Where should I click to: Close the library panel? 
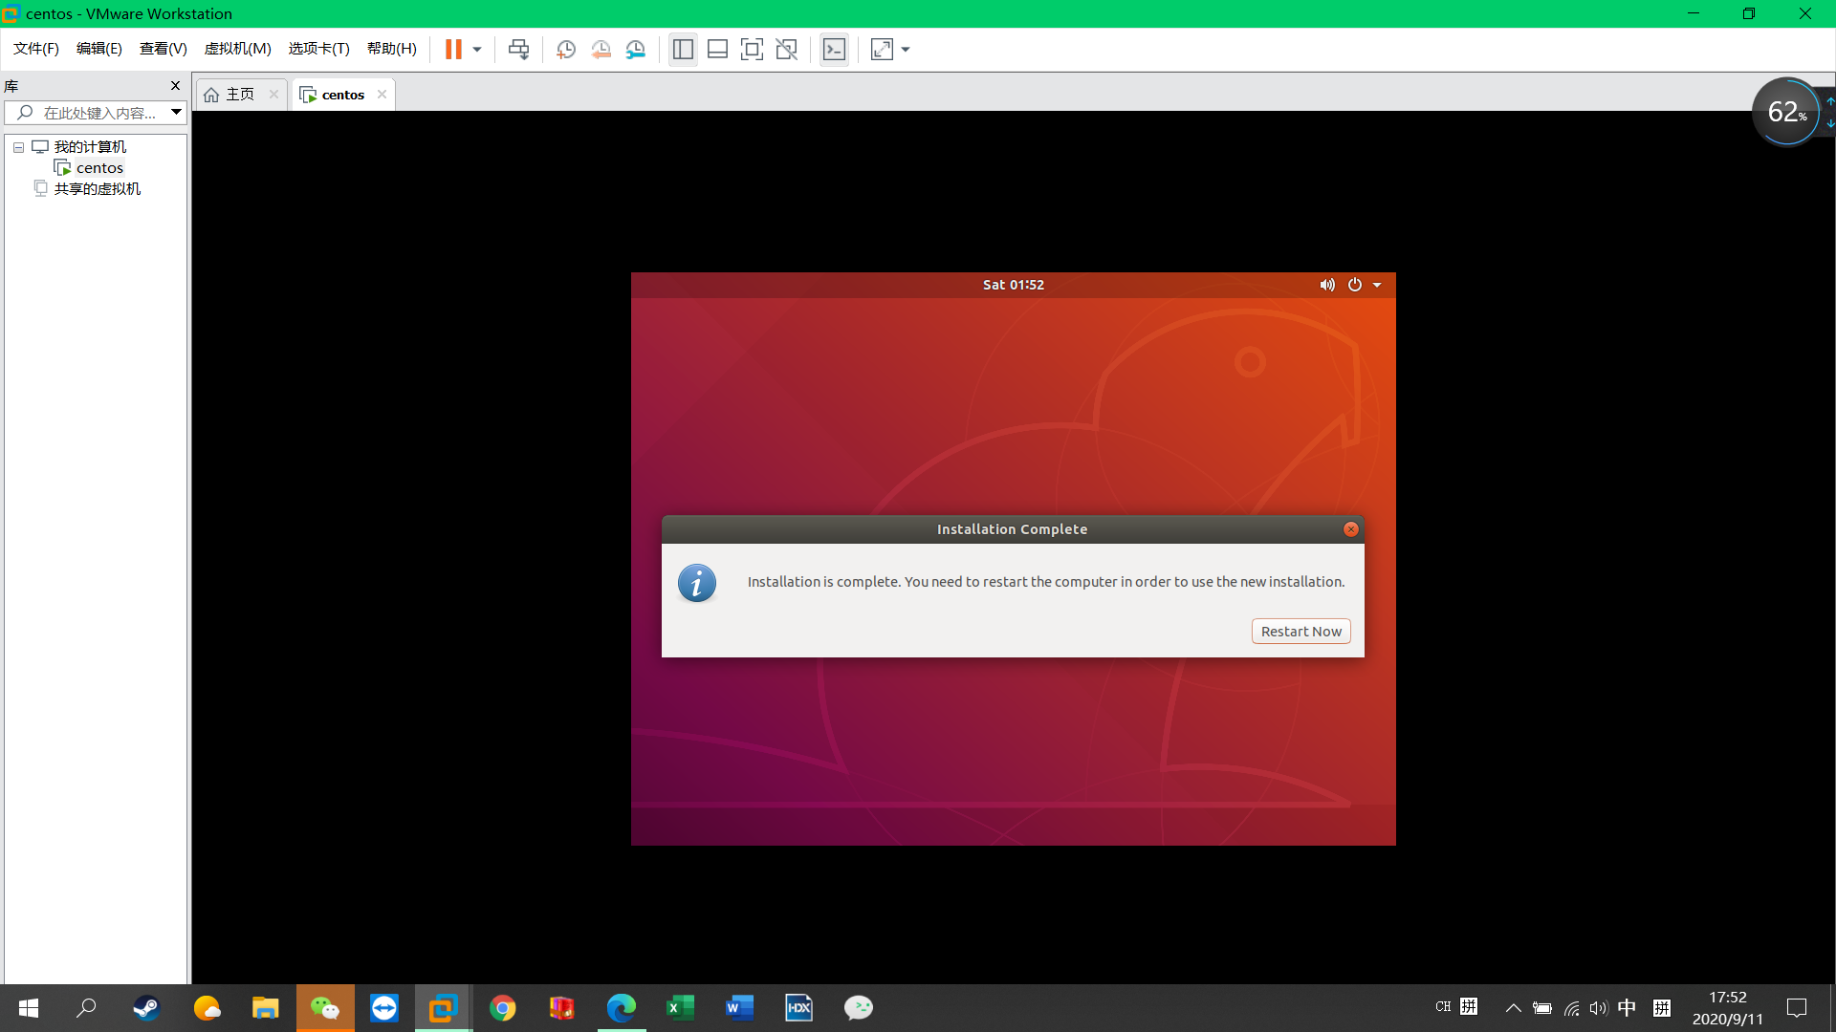pyautogui.click(x=175, y=86)
